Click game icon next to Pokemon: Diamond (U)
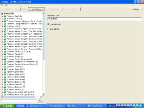Screen dimensions: 144x108 pyautogui.click(x=5, y=87)
